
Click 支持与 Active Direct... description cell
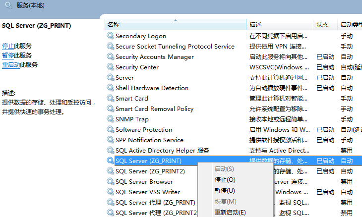279,150
